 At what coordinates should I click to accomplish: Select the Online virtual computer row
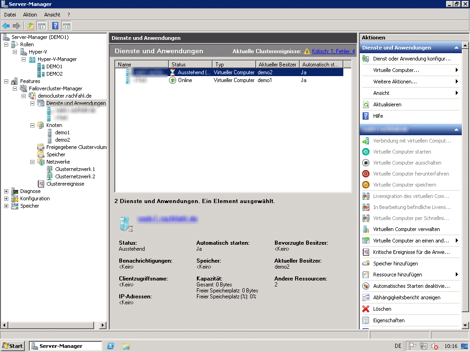229,80
